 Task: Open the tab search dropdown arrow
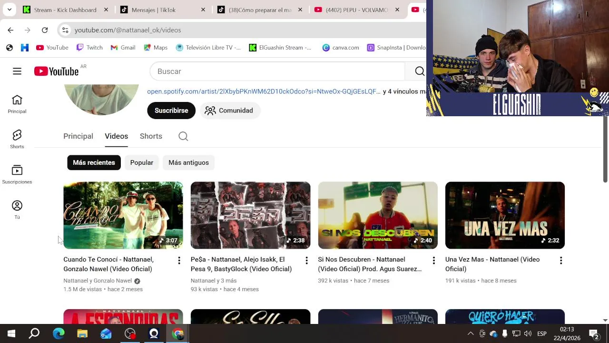(x=9, y=10)
